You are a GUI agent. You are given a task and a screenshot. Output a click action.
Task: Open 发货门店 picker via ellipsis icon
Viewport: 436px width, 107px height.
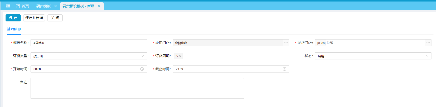pyautogui.click(x=428, y=43)
